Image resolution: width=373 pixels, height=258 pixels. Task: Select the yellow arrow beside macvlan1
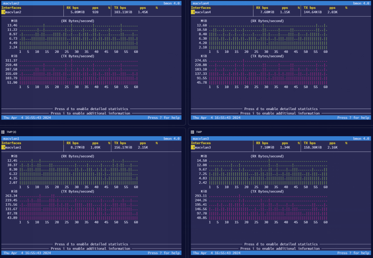[x=3, y=147]
